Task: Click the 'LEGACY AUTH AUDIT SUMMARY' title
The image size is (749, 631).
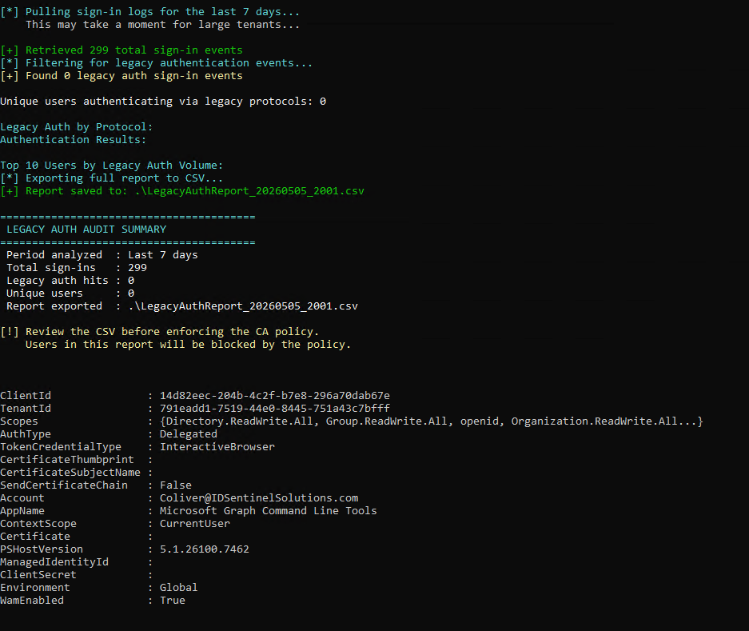Action: pos(86,229)
